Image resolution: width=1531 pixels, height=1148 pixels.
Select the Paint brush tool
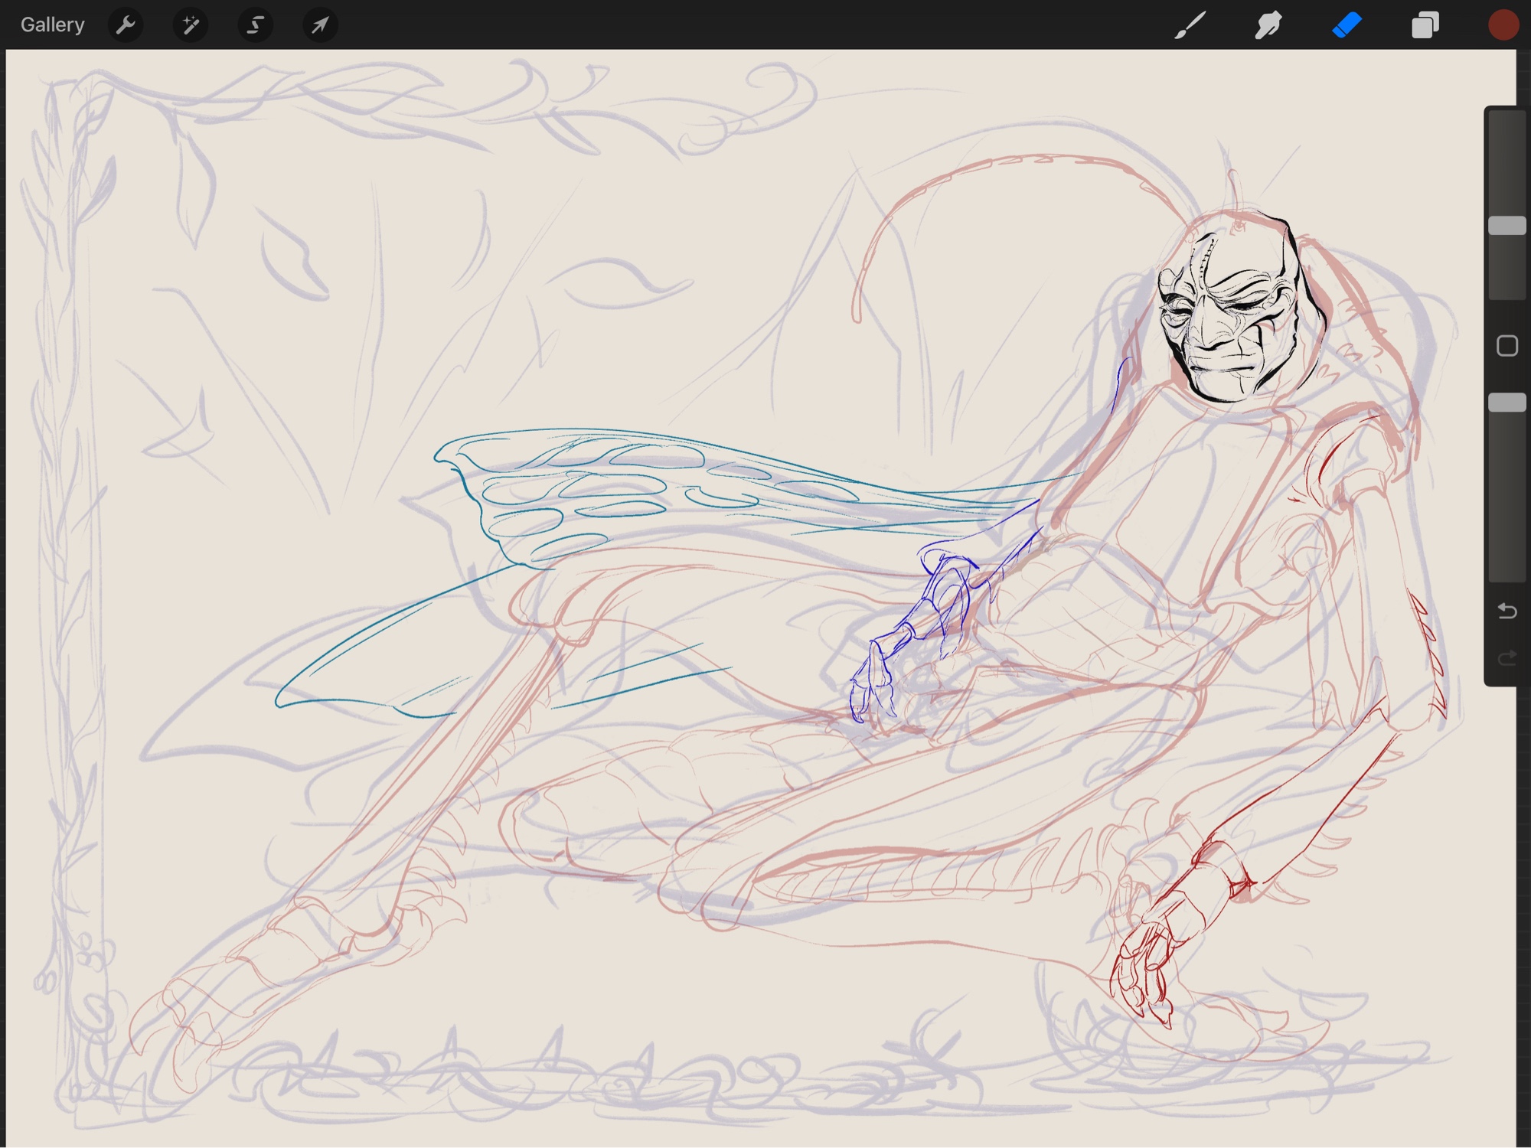[1190, 25]
